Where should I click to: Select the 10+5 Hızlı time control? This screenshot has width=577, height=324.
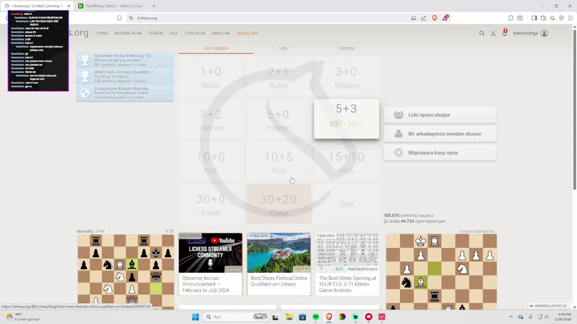point(279,162)
